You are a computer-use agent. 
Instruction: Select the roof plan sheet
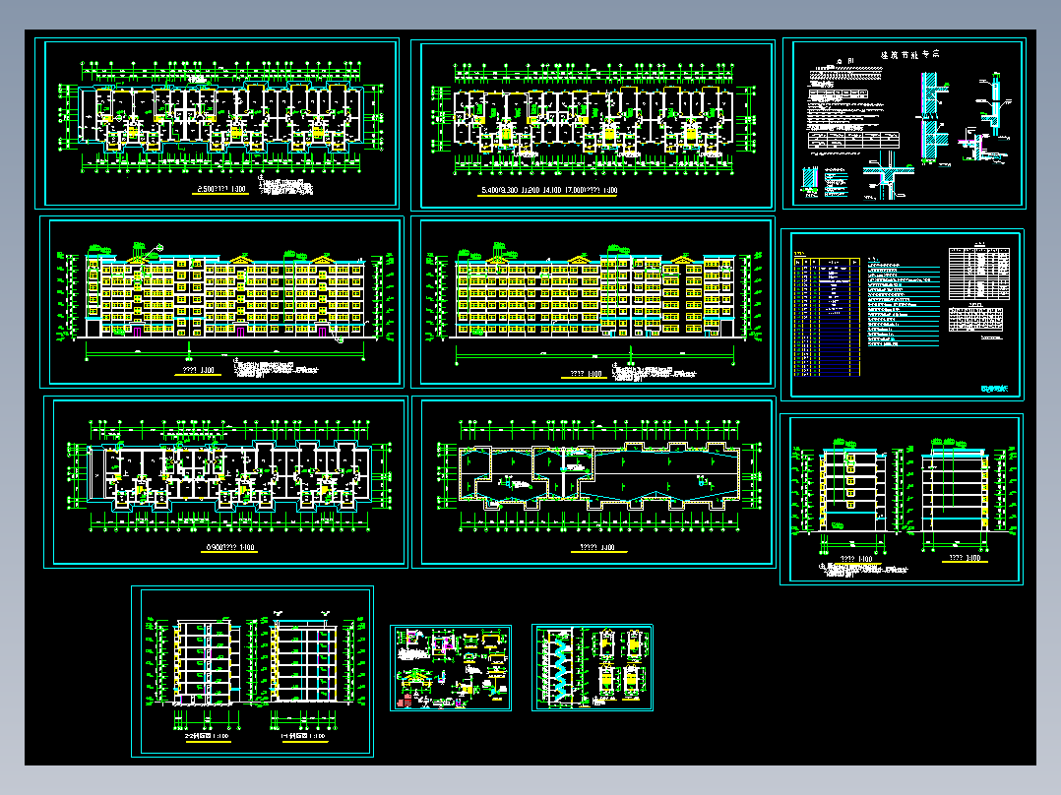(593, 482)
